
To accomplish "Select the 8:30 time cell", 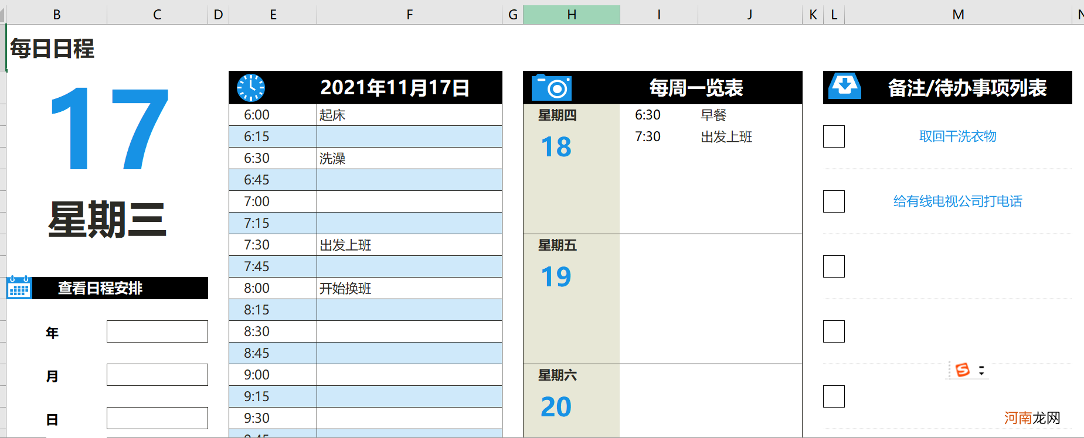I will pos(273,331).
